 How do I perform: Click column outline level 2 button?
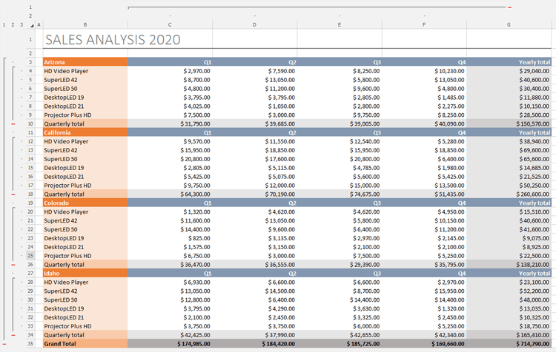point(30,16)
